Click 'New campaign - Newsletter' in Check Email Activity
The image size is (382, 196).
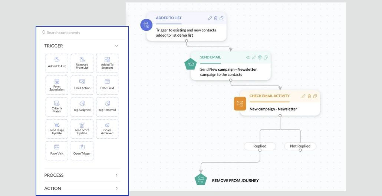(273, 109)
